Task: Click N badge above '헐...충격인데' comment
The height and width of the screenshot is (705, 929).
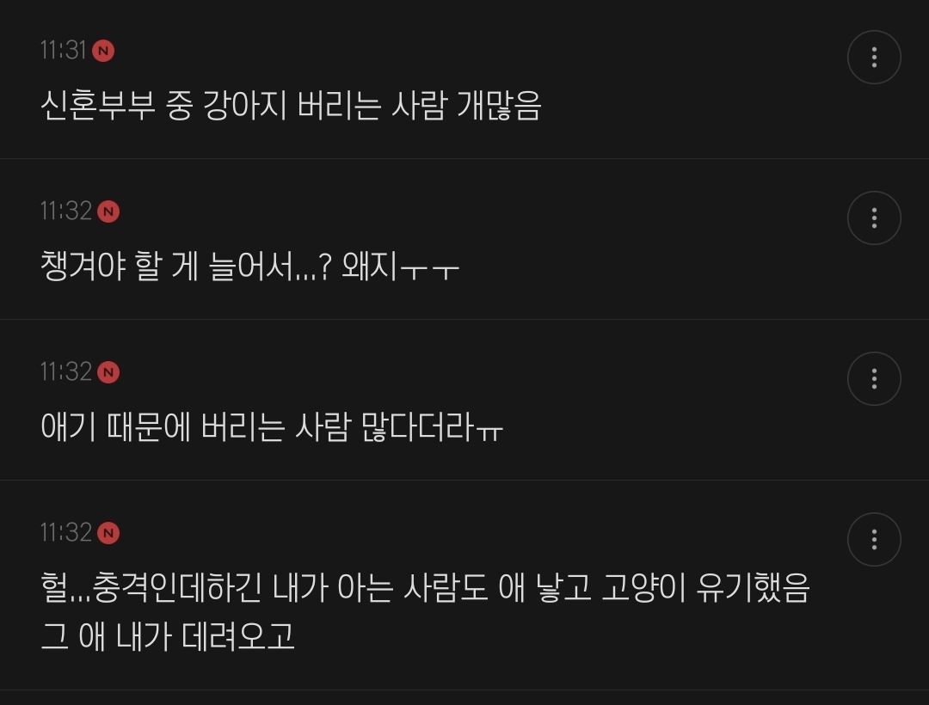Action: (108, 533)
